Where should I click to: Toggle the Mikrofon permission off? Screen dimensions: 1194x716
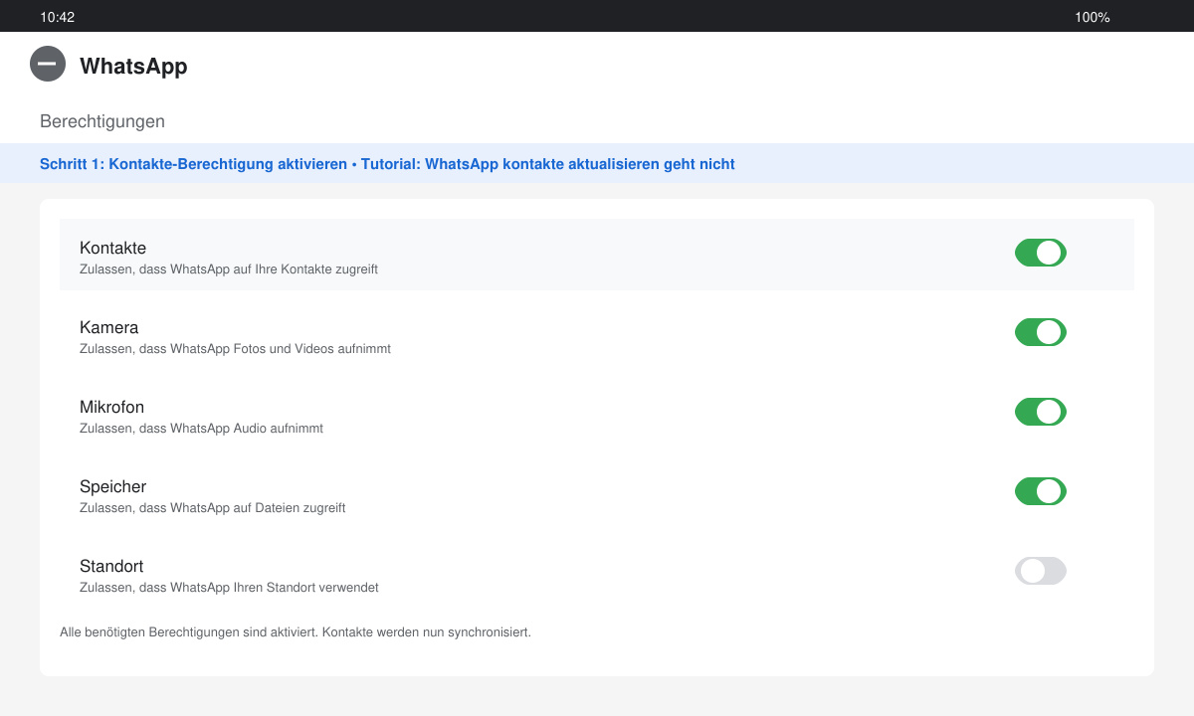1041,412
